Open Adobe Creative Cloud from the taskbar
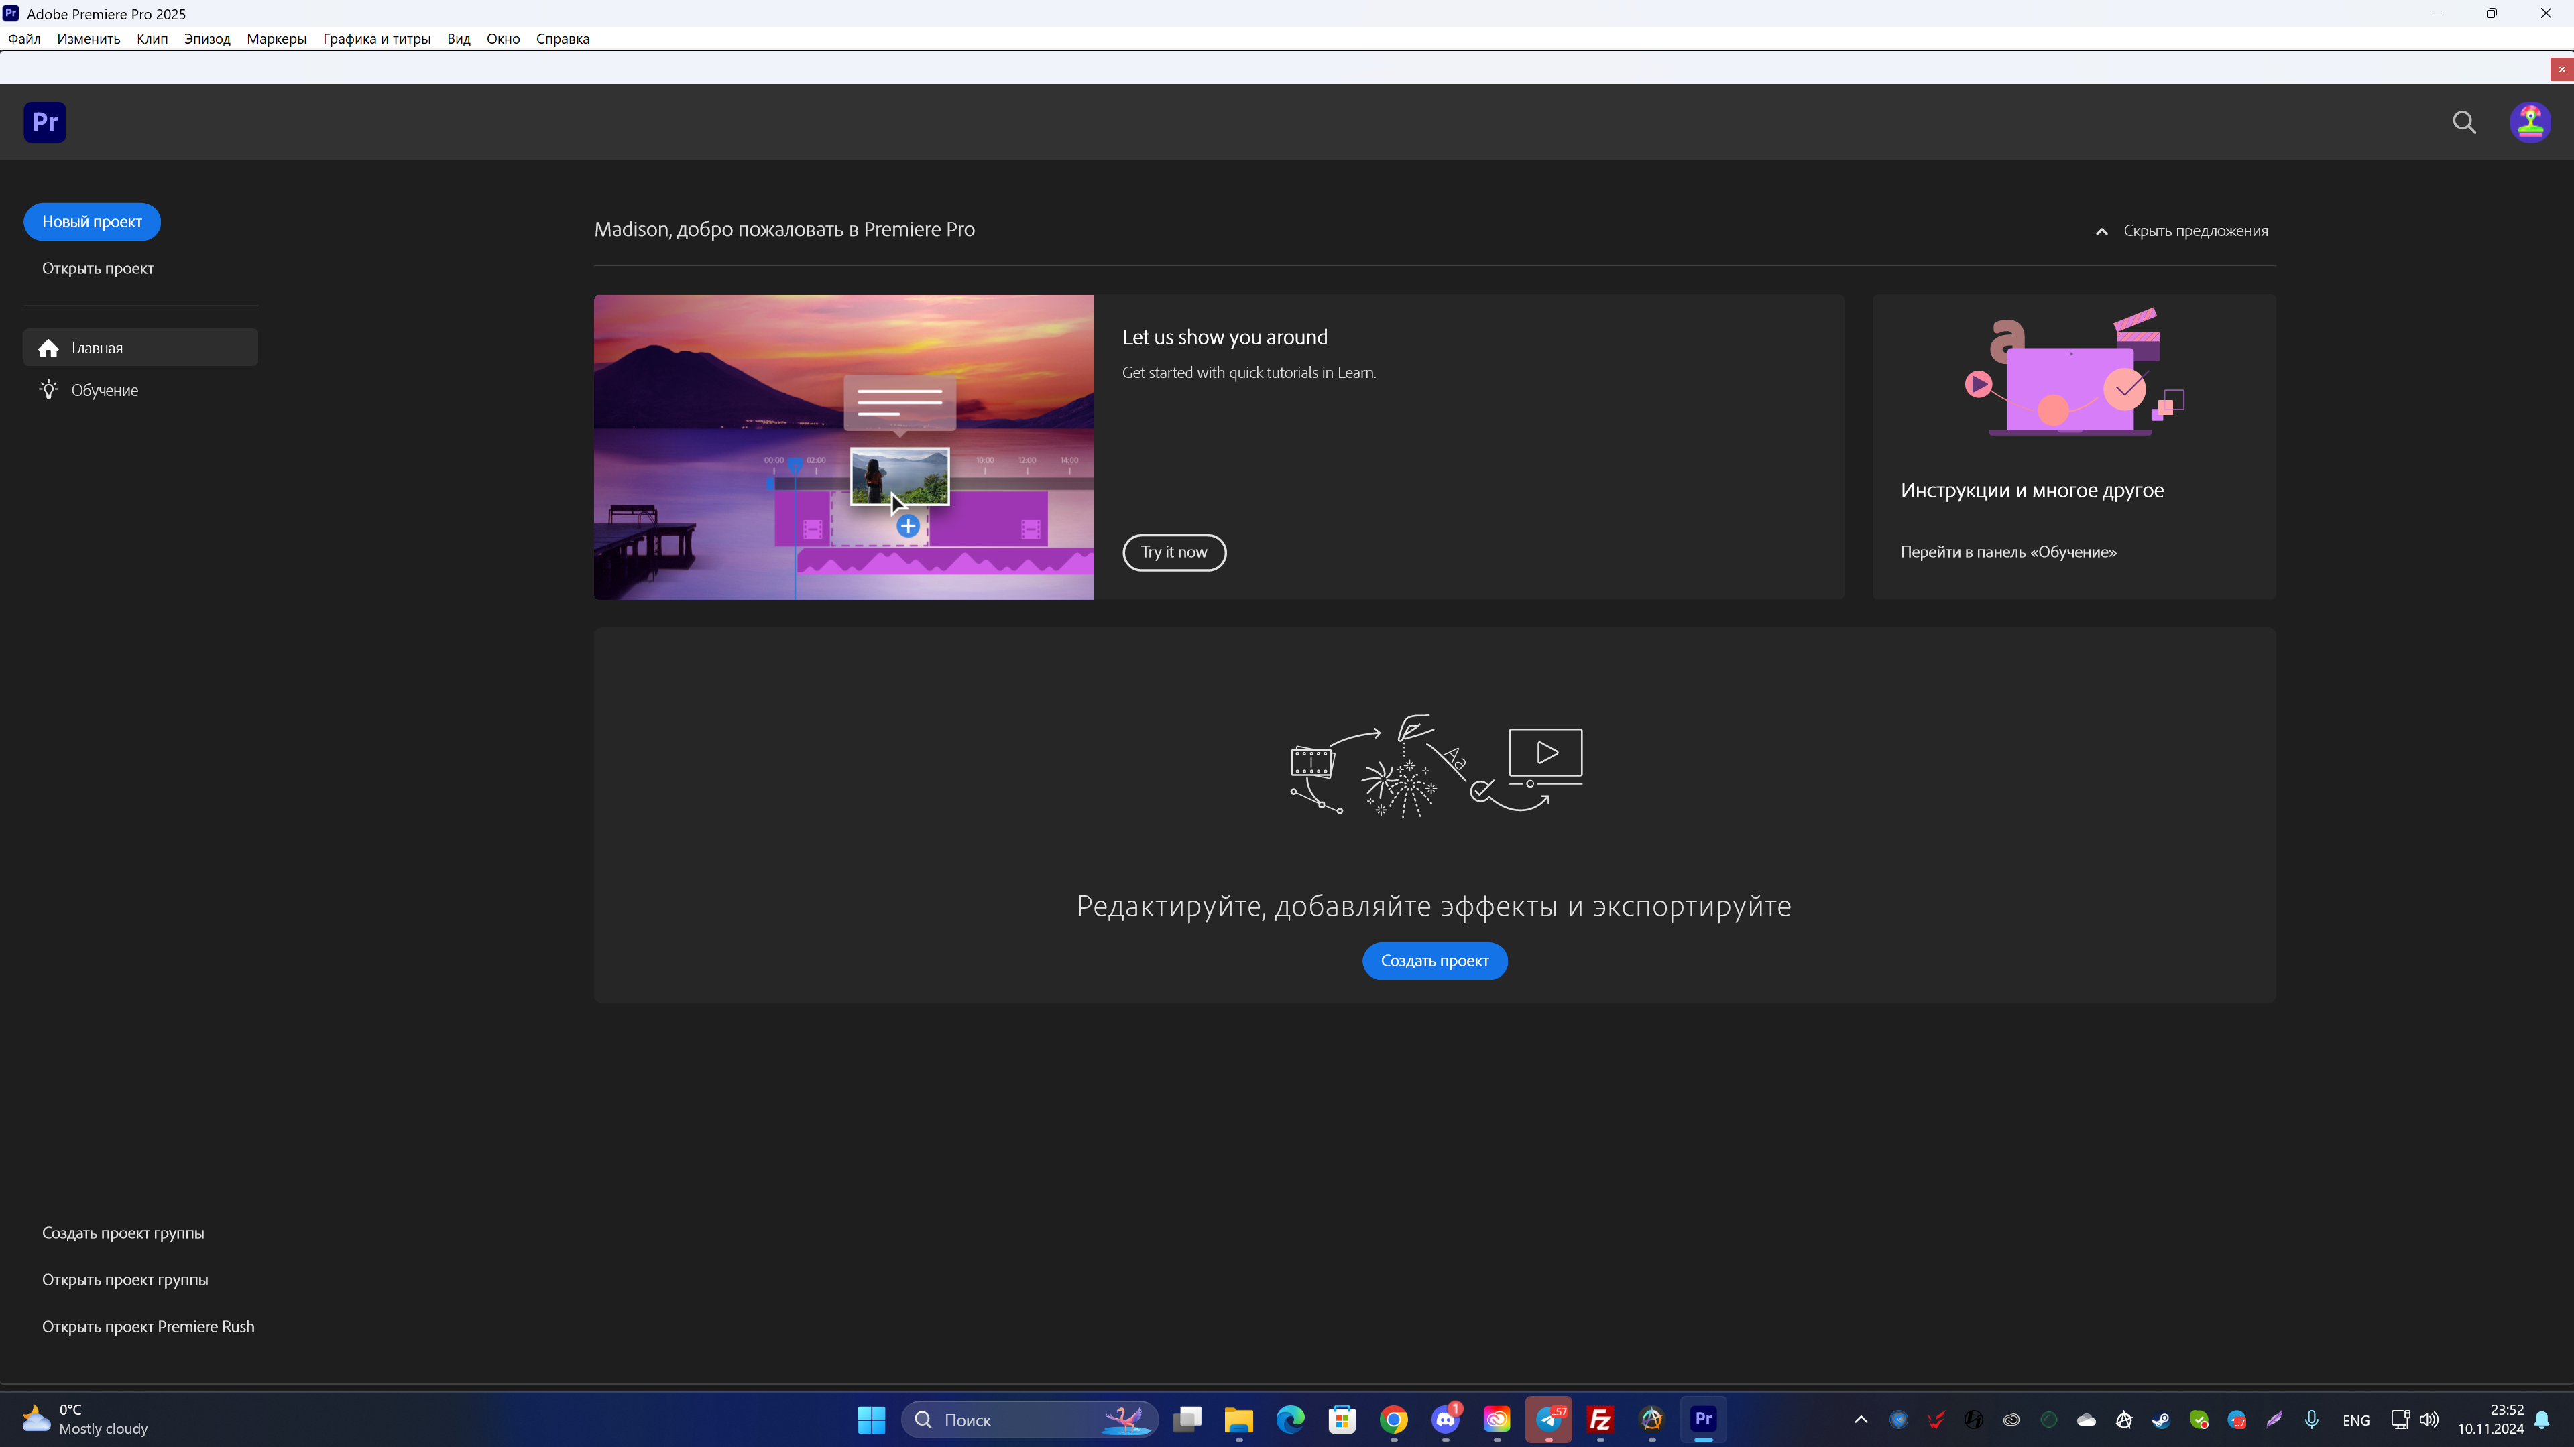 [x=1497, y=1419]
